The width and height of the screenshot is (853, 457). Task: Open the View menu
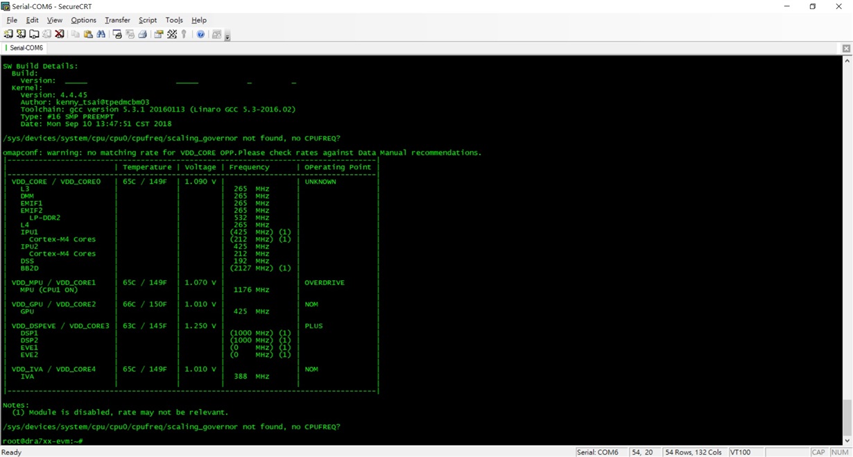(54, 20)
